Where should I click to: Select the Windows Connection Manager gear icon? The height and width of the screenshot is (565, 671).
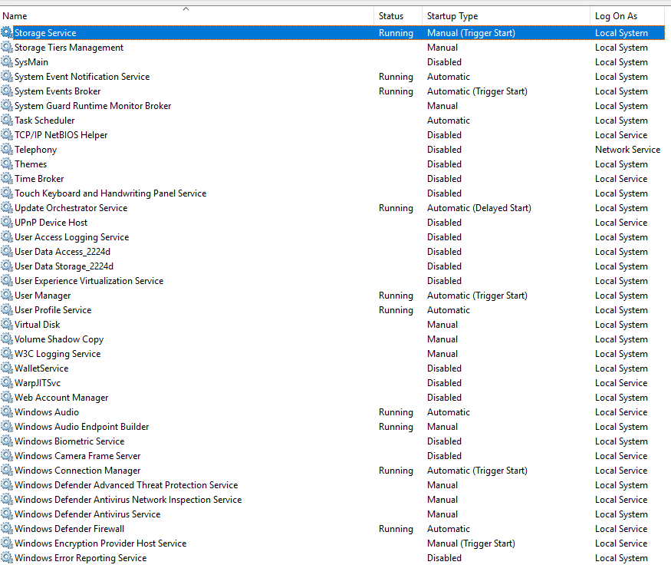point(7,470)
